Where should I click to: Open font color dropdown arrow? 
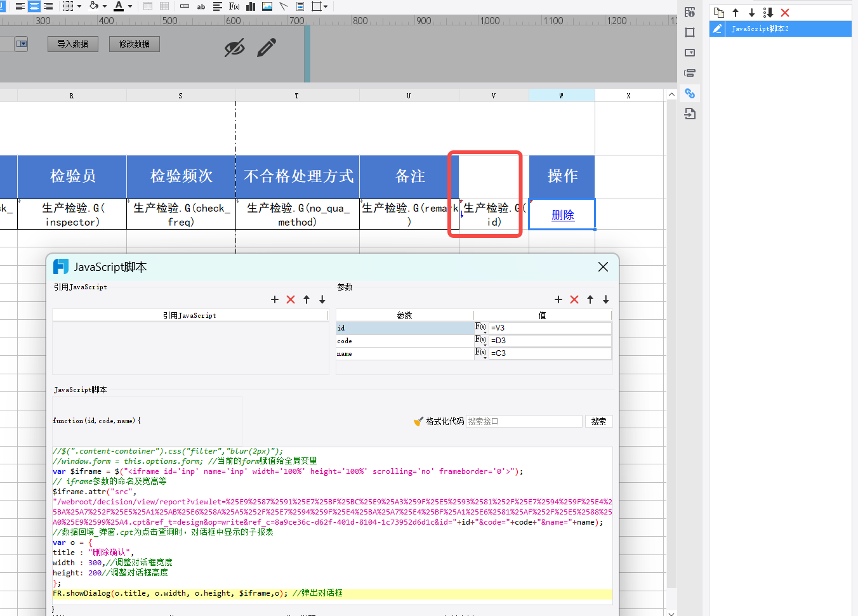pos(130,6)
